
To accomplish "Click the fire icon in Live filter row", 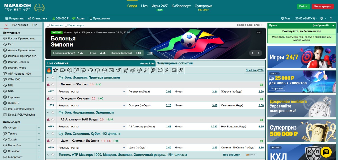I will (x=49, y=70).
